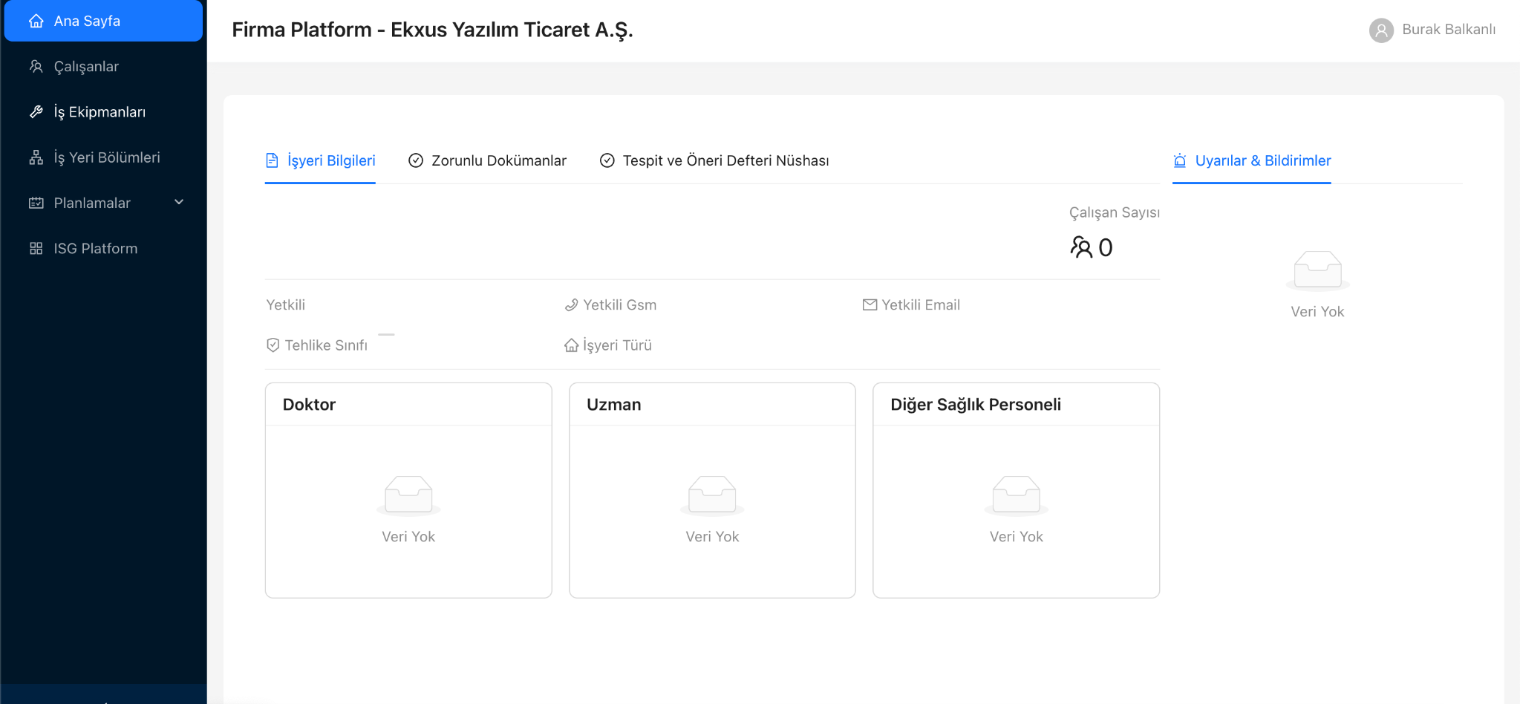Click the İş Yeri Bölümleri hierarchy icon

[36, 157]
